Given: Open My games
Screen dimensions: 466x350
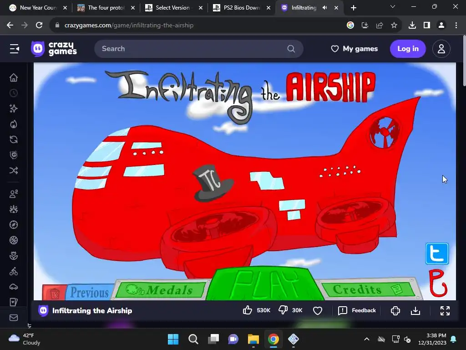Looking at the screenshot, I should (354, 48).
